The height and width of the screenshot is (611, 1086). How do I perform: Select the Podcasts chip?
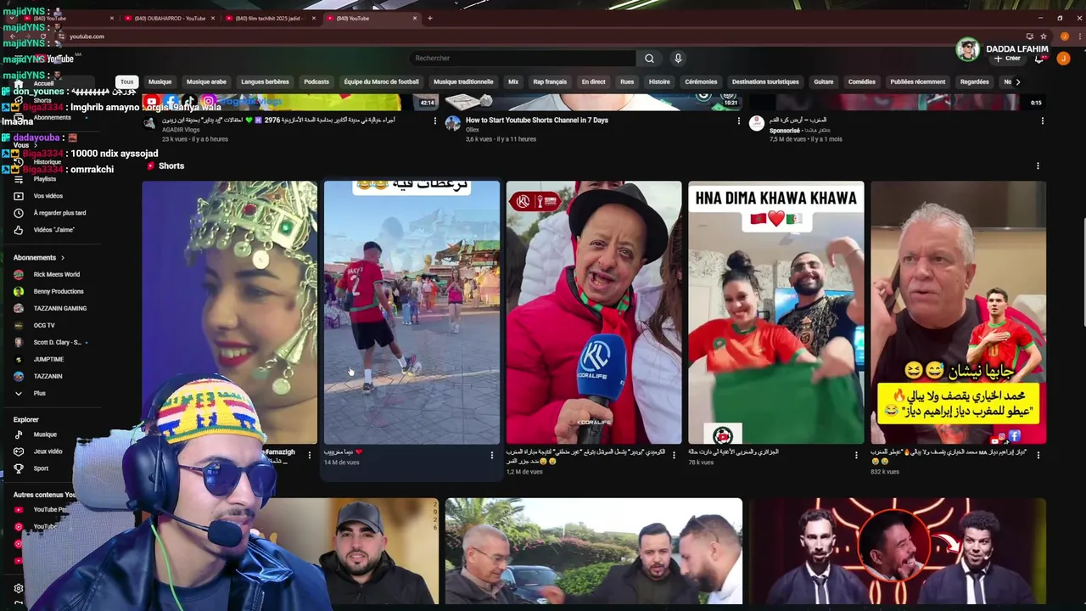[x=316, y=82]
